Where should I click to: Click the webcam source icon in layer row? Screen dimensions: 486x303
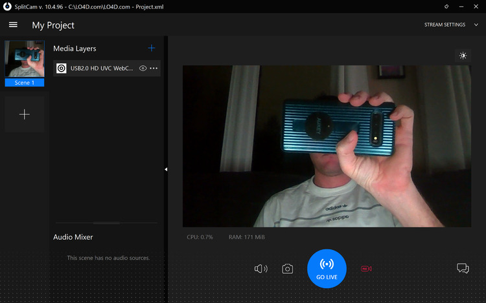[x=62, y=68]
